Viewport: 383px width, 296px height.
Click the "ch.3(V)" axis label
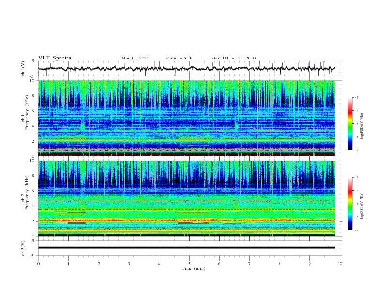[23, 248]
